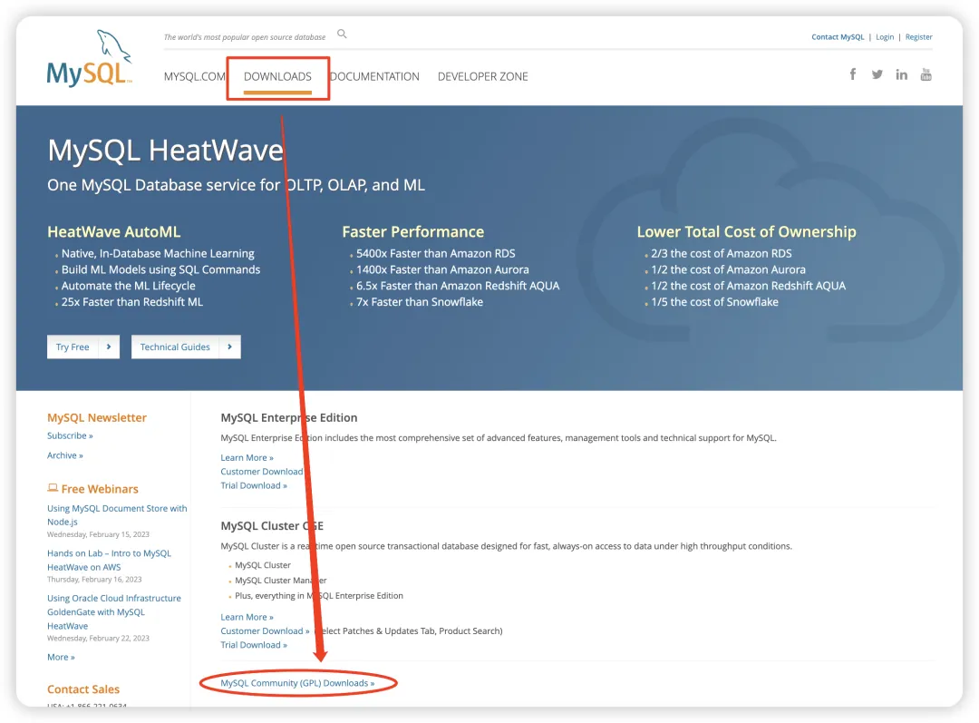The height and width of the screenshot is (723, 979).
Task: Open Hands on Lab HeatWave on AWS webinar
Action: click(109, 560)
